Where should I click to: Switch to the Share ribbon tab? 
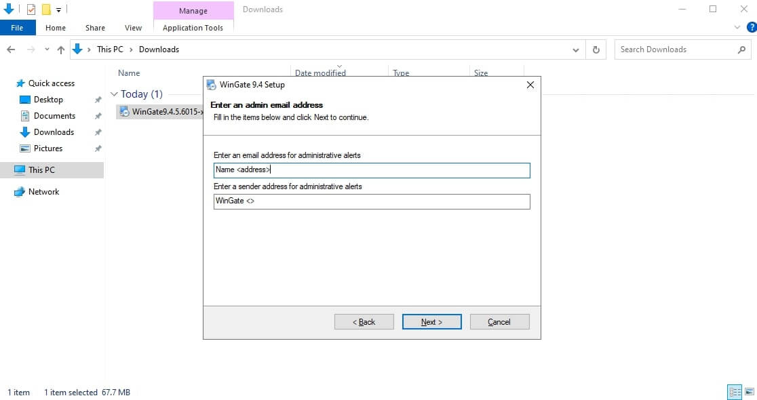95,28
